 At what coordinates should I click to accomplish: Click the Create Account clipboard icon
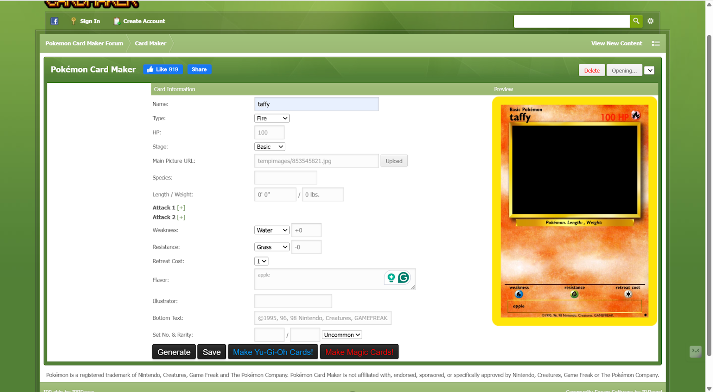117,21
